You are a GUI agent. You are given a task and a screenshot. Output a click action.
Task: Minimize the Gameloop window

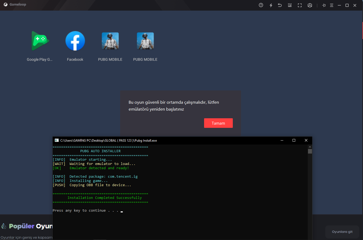(339, 5)
